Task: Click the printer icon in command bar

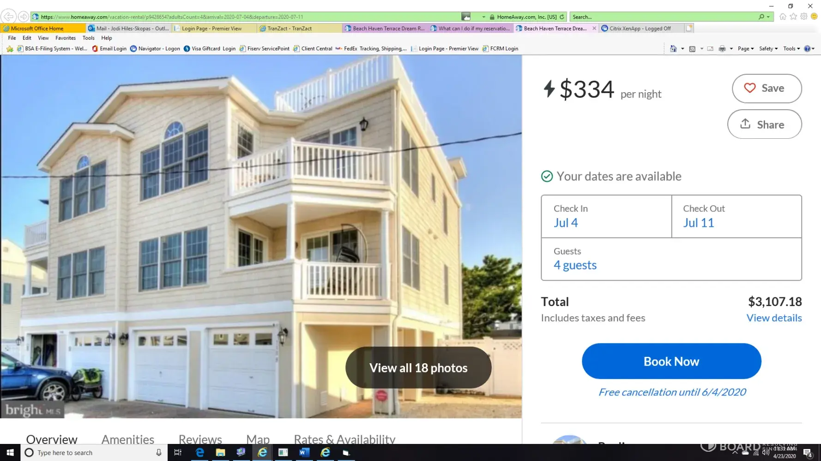Action: 722,49
